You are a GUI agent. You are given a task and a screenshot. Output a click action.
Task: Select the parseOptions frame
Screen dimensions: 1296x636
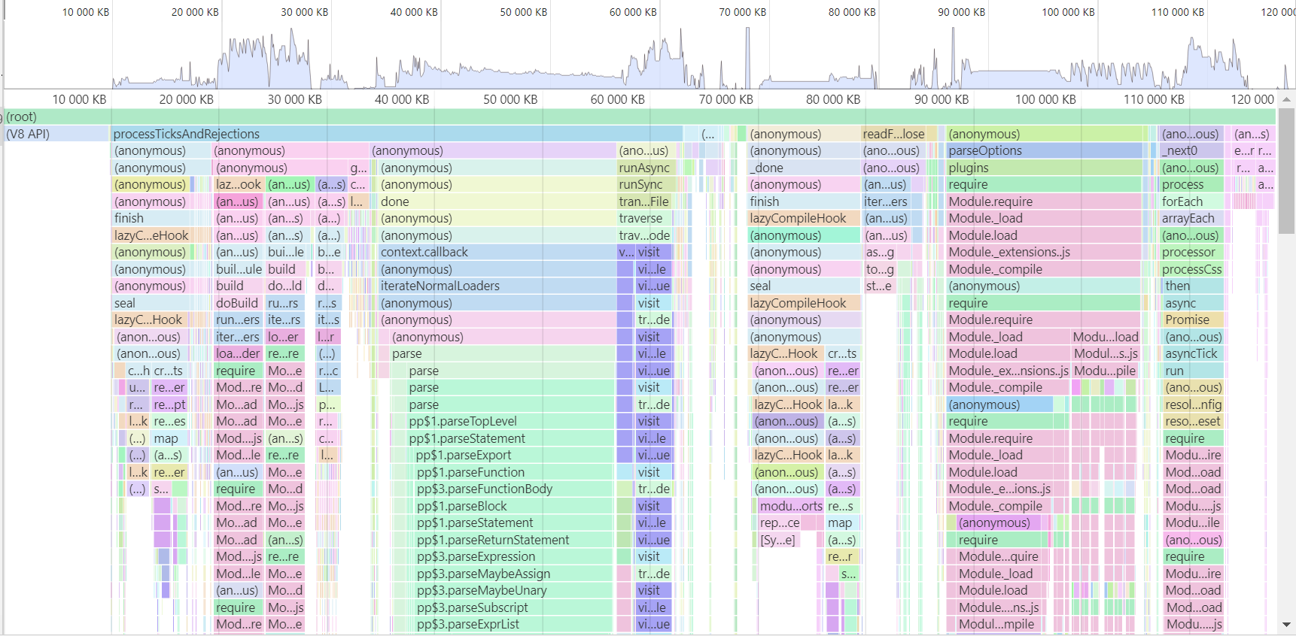[x=1044, y=150]
